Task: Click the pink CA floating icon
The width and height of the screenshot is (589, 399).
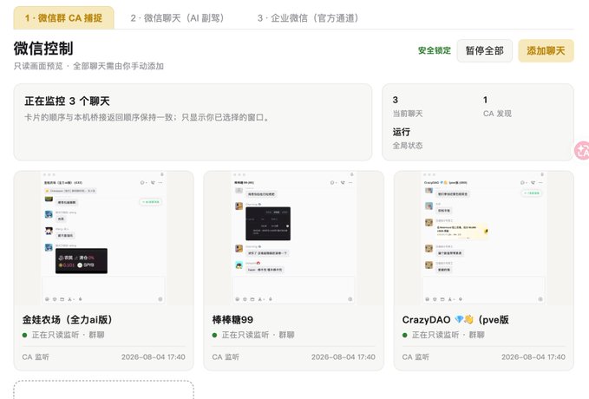Action: pyautogui.click(x=582, y=151)
